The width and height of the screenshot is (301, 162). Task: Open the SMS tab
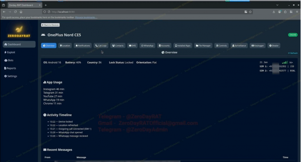click(x=132, y=46)
